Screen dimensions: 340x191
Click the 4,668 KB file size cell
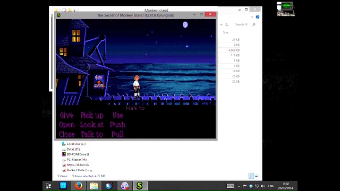234,50
